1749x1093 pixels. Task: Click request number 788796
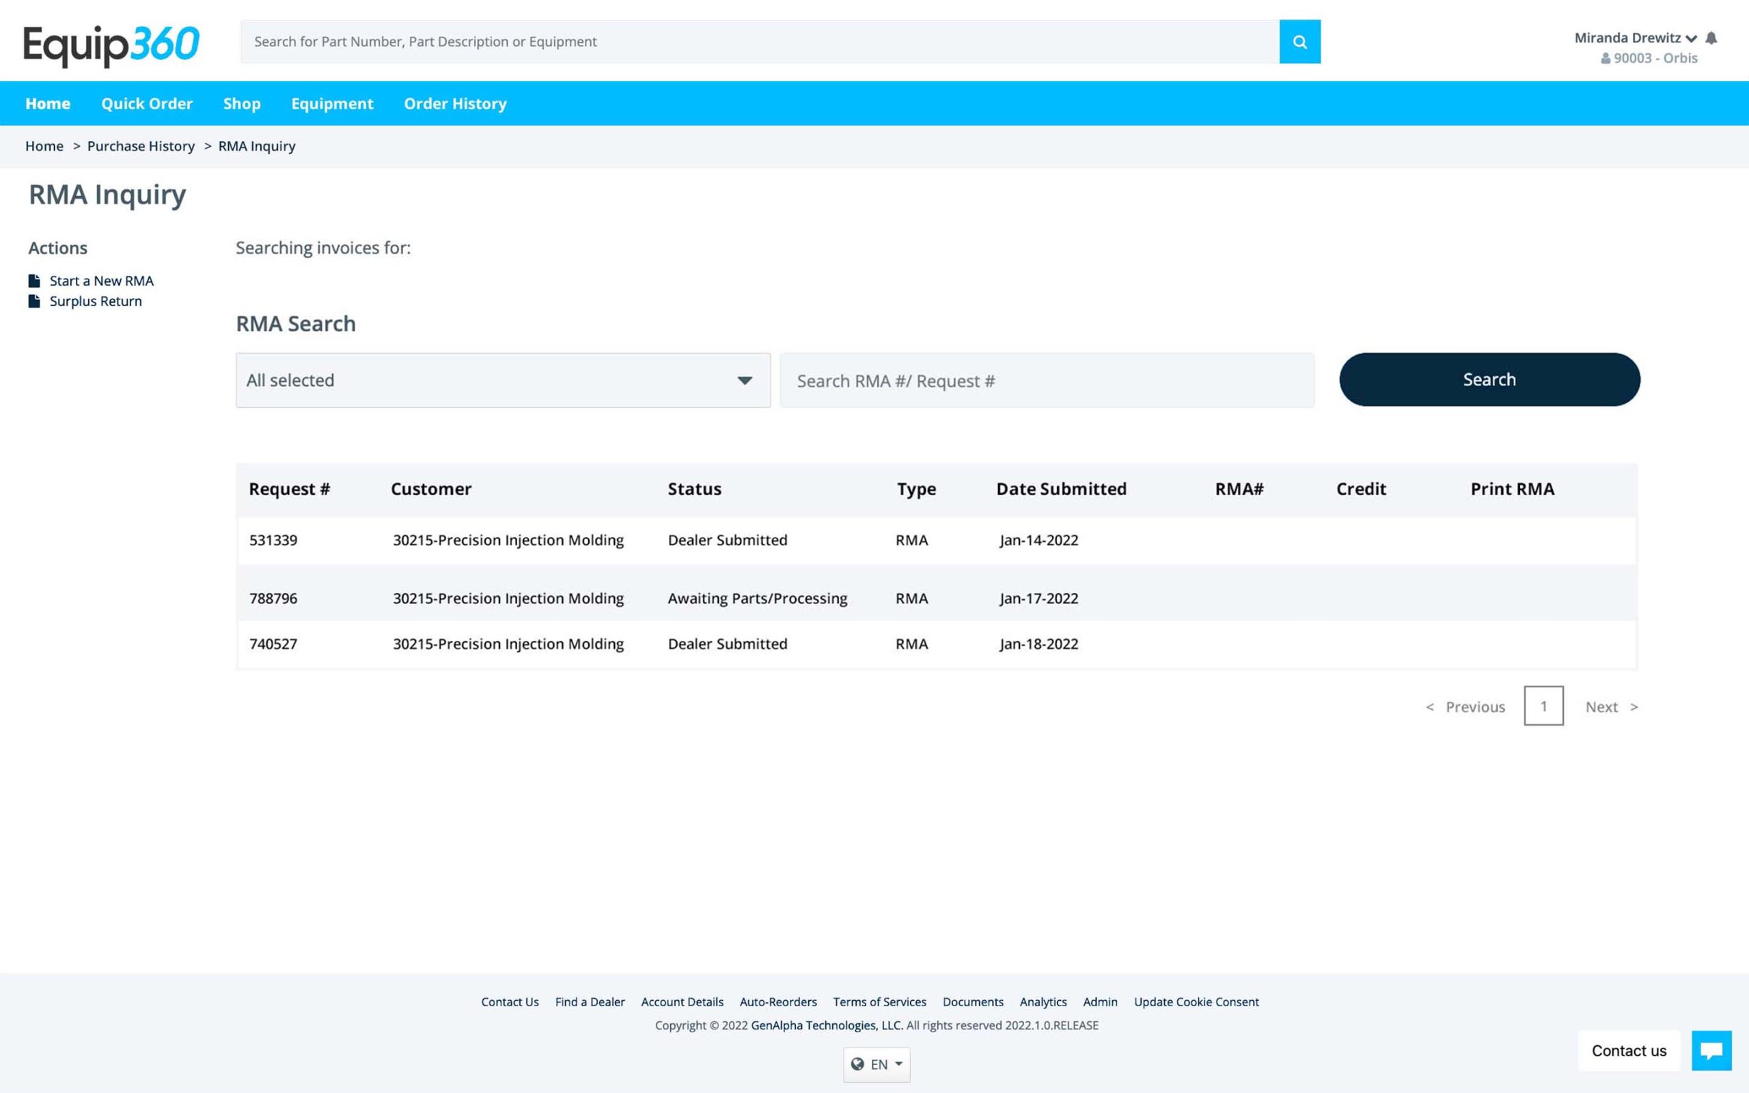pyautogui.click(x=273, y=598)
